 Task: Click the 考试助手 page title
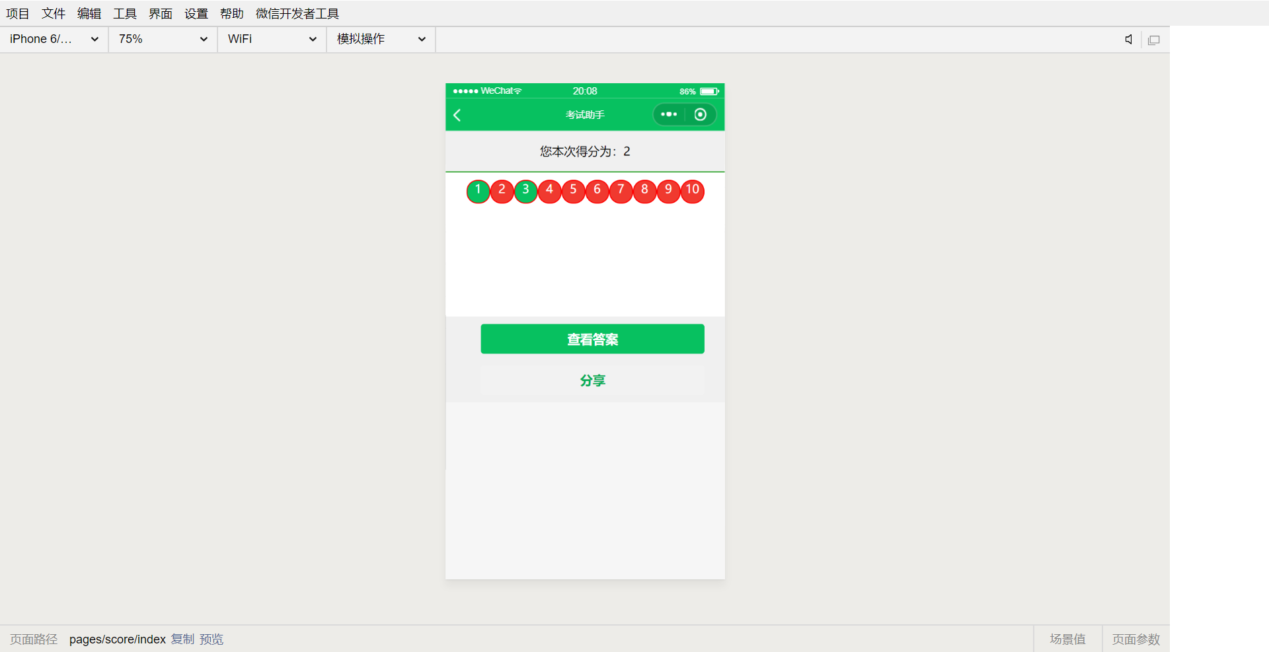point(585,115)
